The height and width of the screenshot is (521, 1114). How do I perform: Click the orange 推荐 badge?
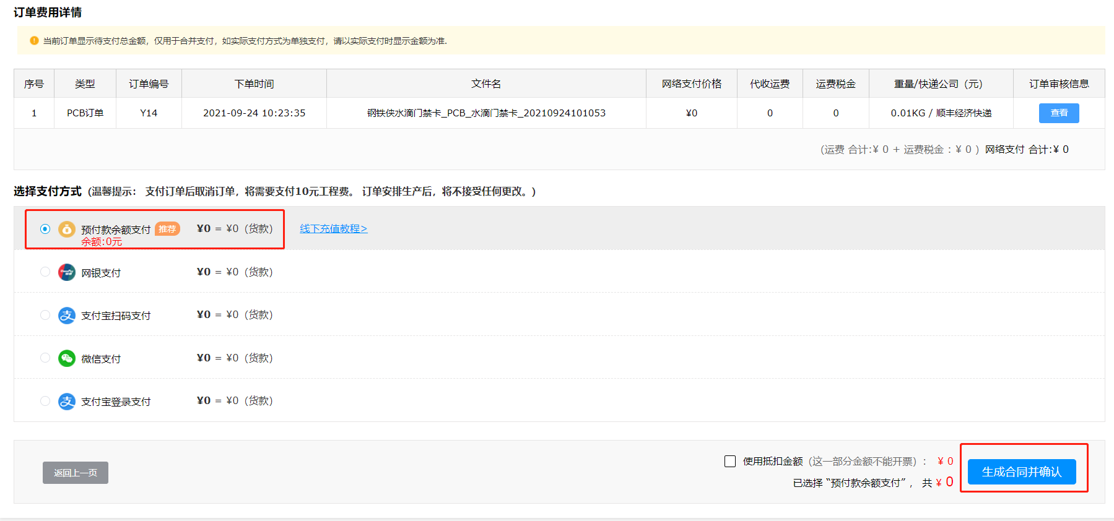click(167, 229)
